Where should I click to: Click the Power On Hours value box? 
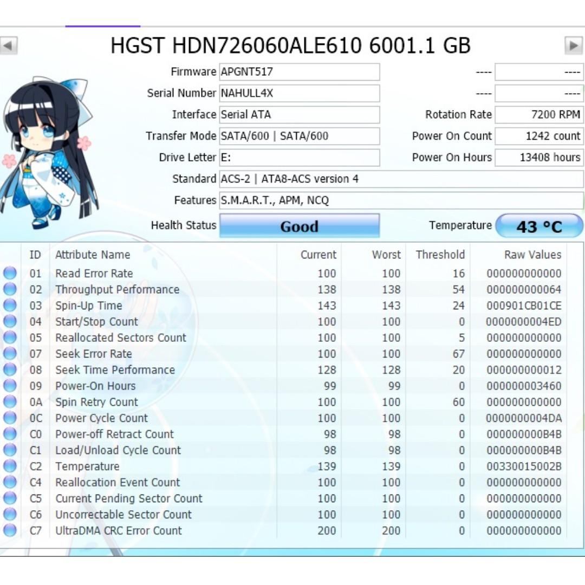(539, 158)
